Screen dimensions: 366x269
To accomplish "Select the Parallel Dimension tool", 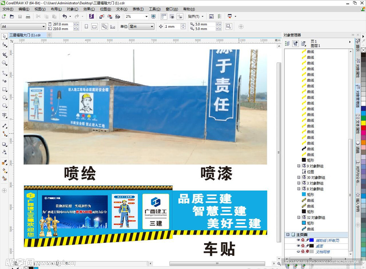I will point(4,126).
